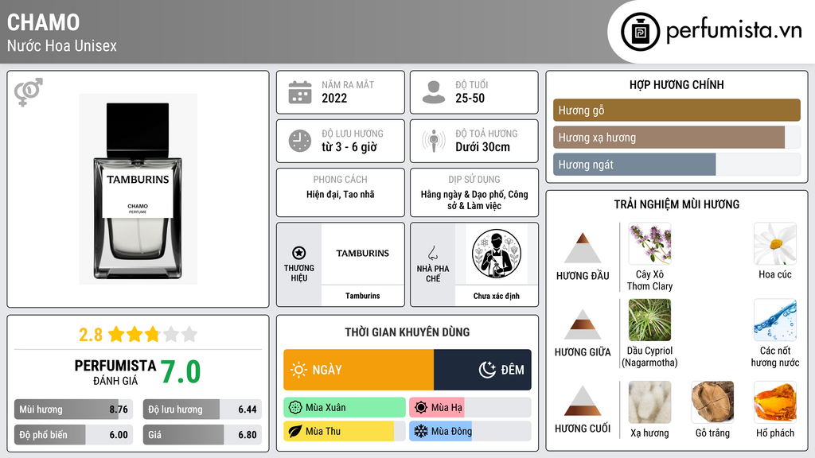Viewport: 815px width, 458px height.
Task: Click the Mùa Hạ season bar
Action: pyautogui.click(x=470, y=408)
